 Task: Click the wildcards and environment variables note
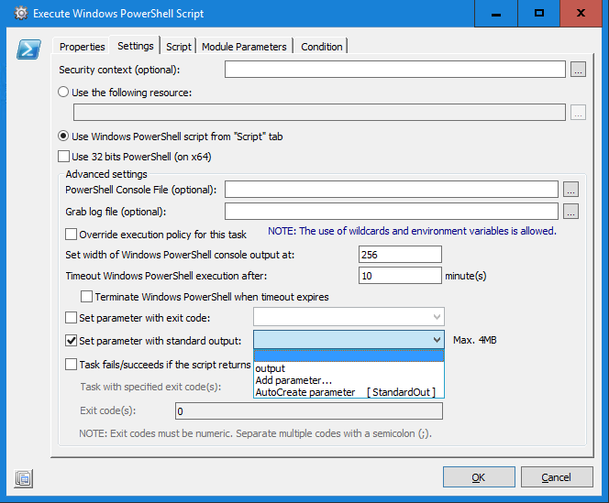pos(412,231)
